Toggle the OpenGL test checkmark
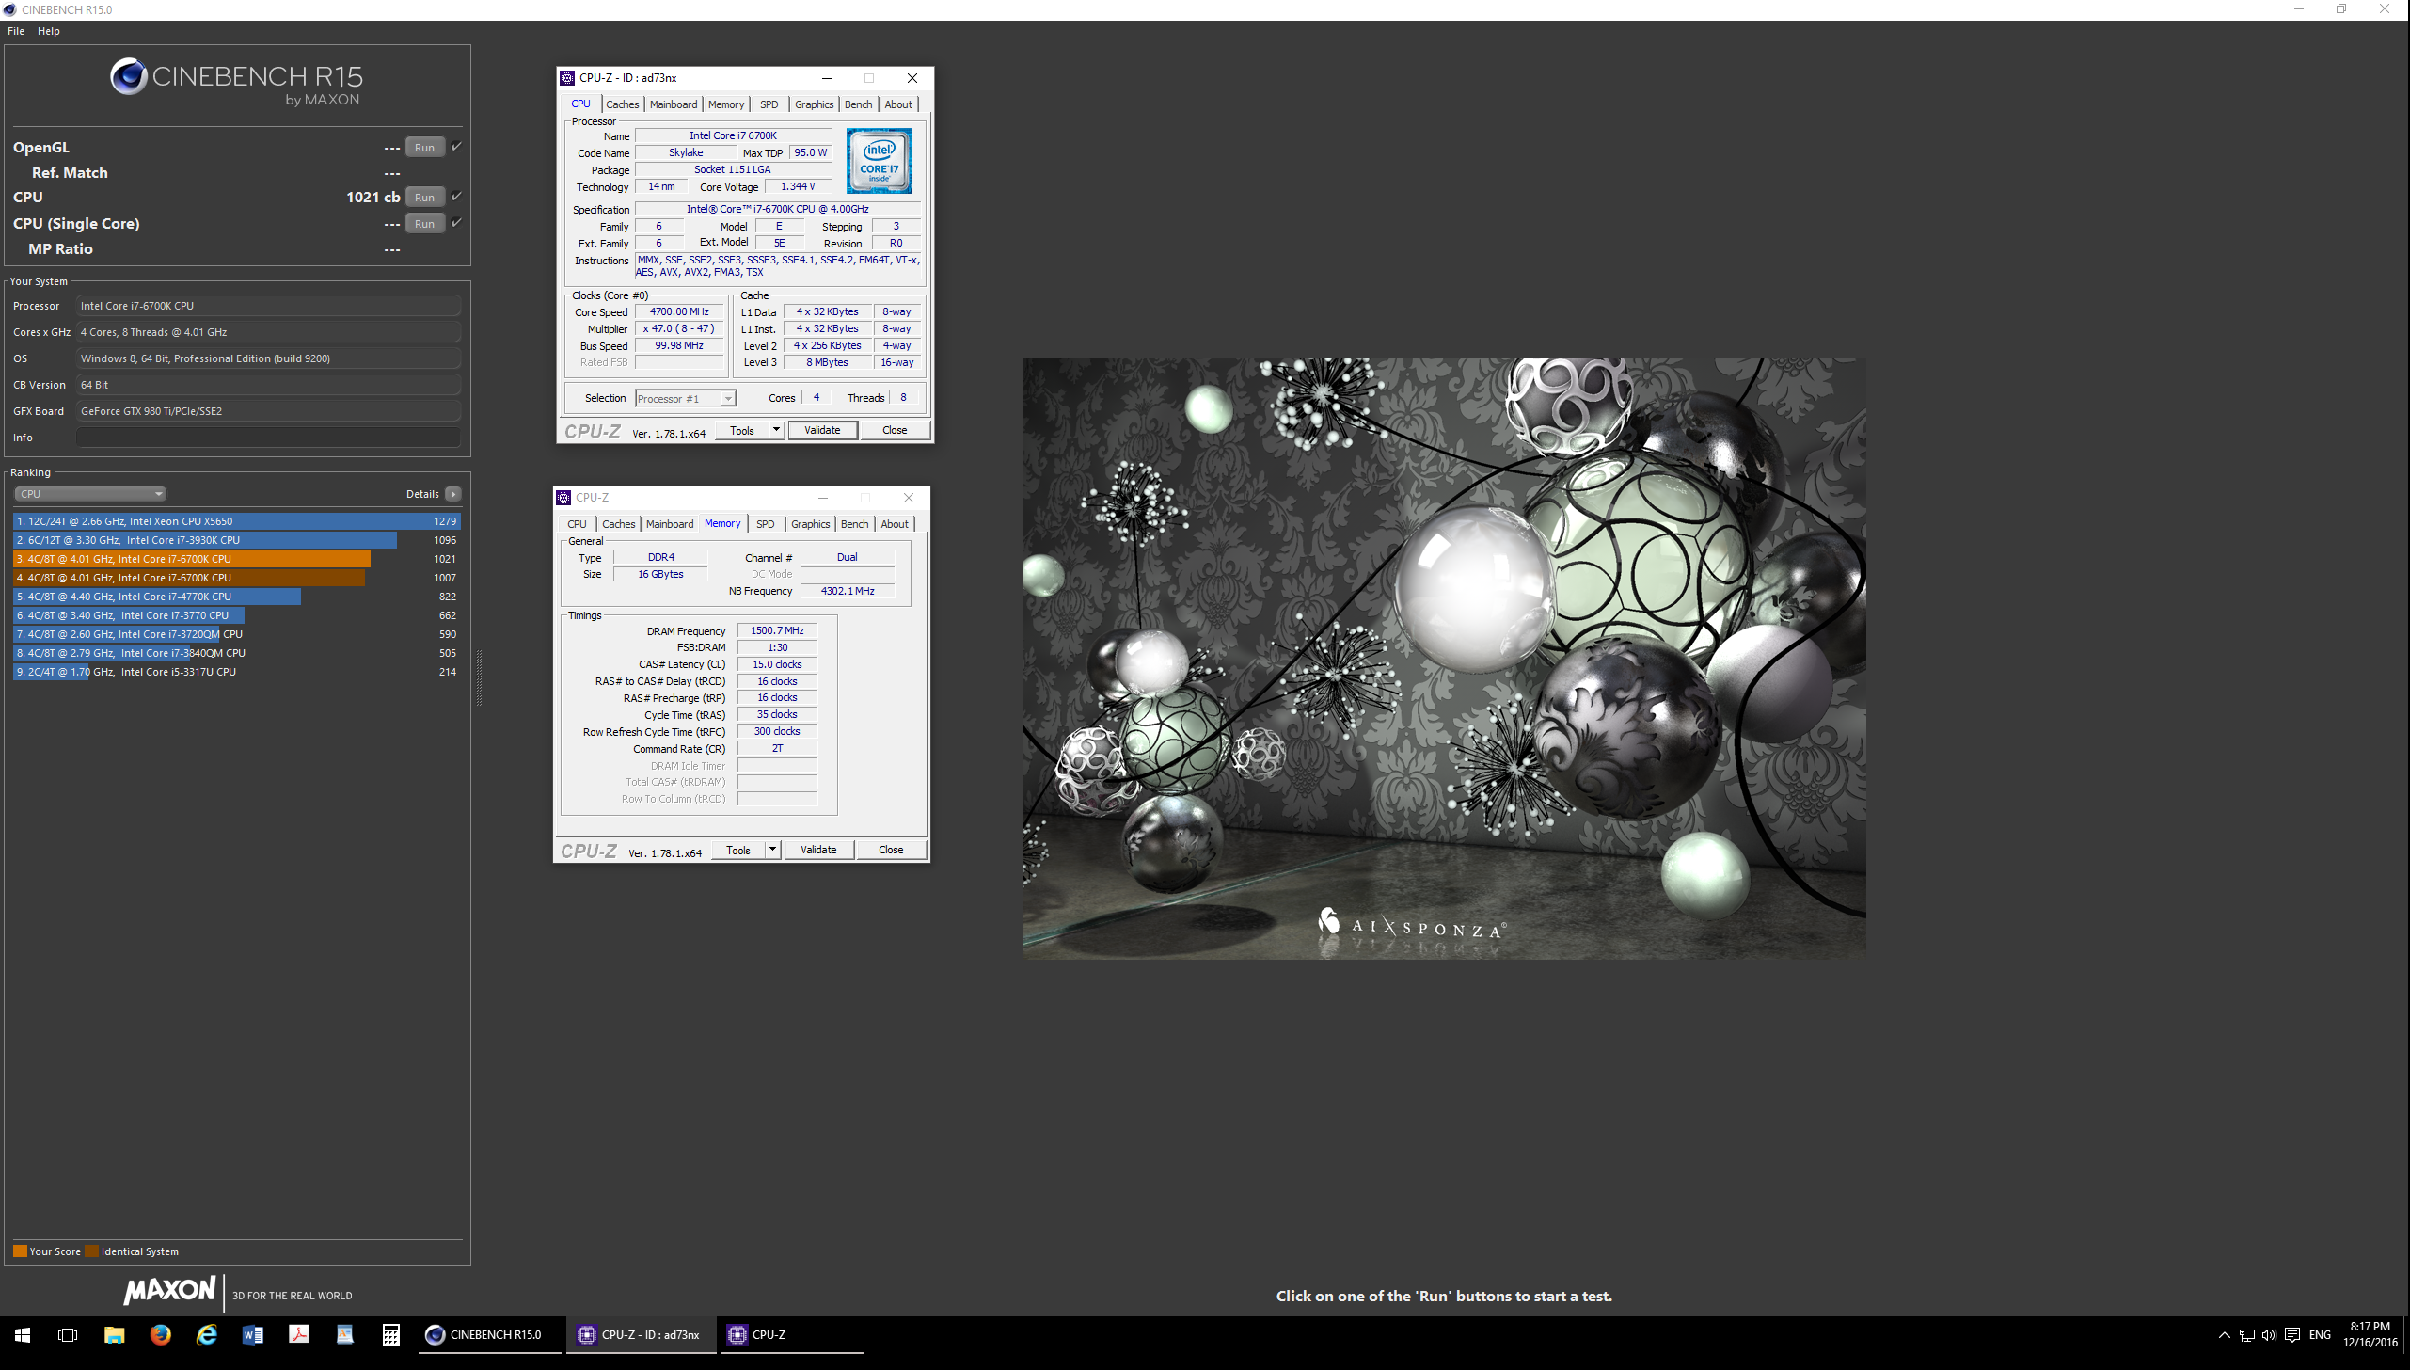The height and width of the screenshot is (1370, 2410). point(456,147)
